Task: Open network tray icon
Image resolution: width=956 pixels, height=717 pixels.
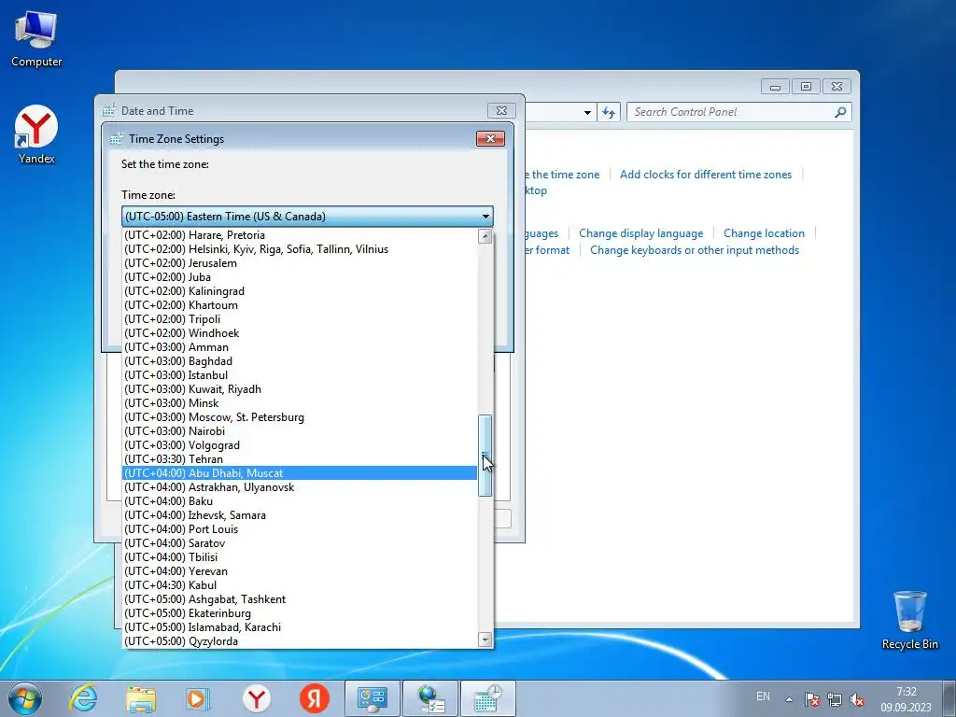Action: [835, 699]
